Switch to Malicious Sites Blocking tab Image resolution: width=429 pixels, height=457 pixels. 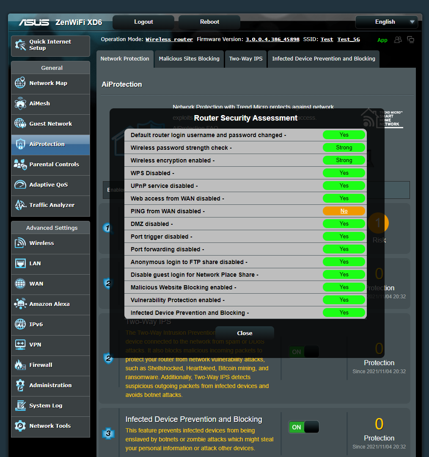click(x=189, y=58)
